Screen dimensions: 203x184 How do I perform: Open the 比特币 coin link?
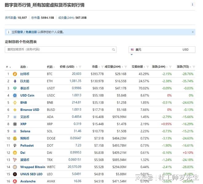(25, 74)
